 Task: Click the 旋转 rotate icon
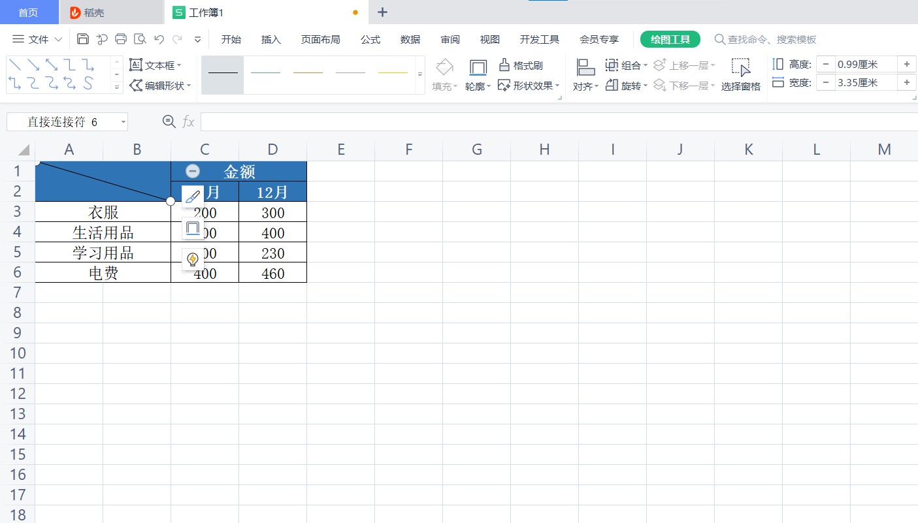tap(613, 85)
